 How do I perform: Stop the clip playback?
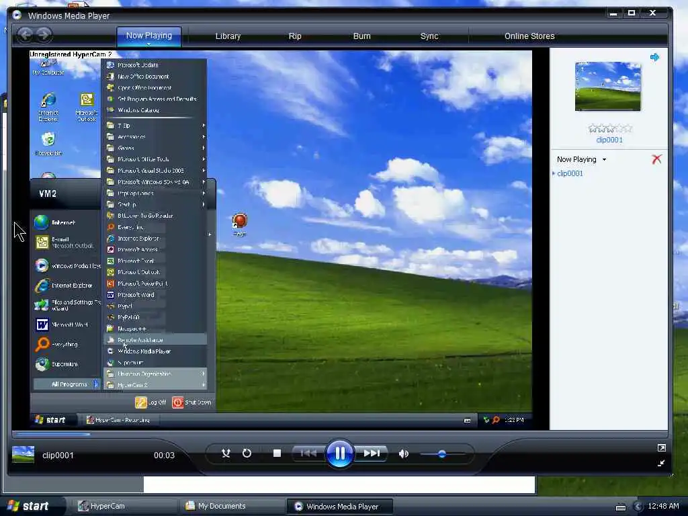[x=277, y=454]
